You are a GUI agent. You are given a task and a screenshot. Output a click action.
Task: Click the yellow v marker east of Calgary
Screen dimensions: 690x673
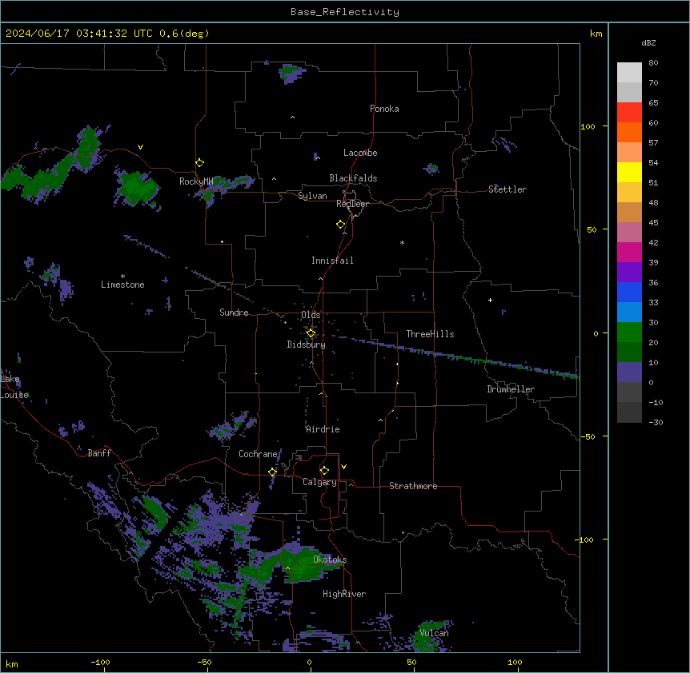pos(343,467)
